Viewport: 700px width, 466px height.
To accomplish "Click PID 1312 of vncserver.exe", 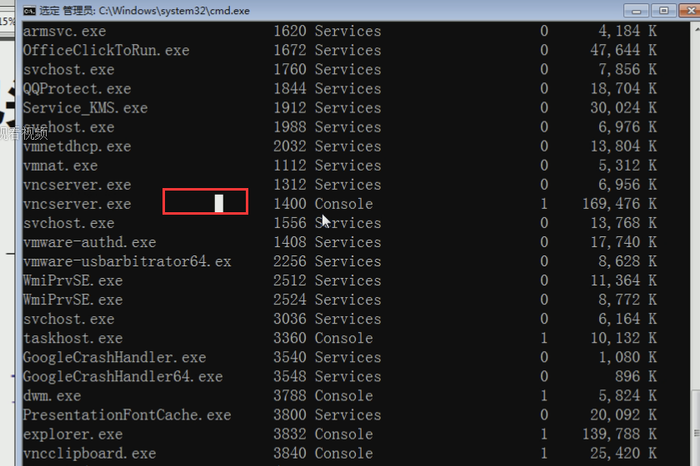I will 290,185.
